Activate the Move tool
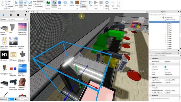This screenshot has width=181, height=102. [x=21, y=3]
